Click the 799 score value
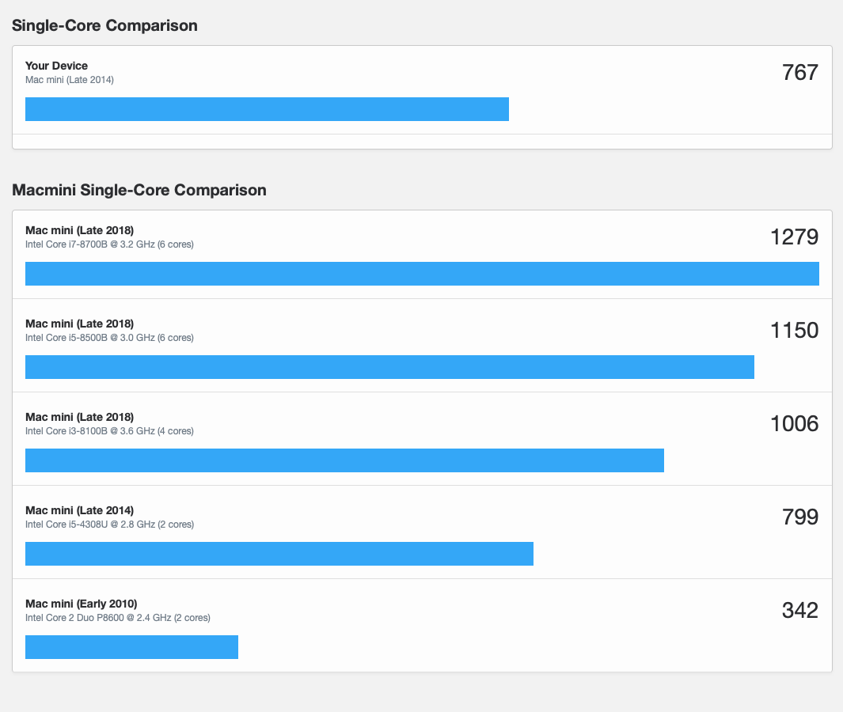Screen dimensions: 843x712 tap(799, 517)
